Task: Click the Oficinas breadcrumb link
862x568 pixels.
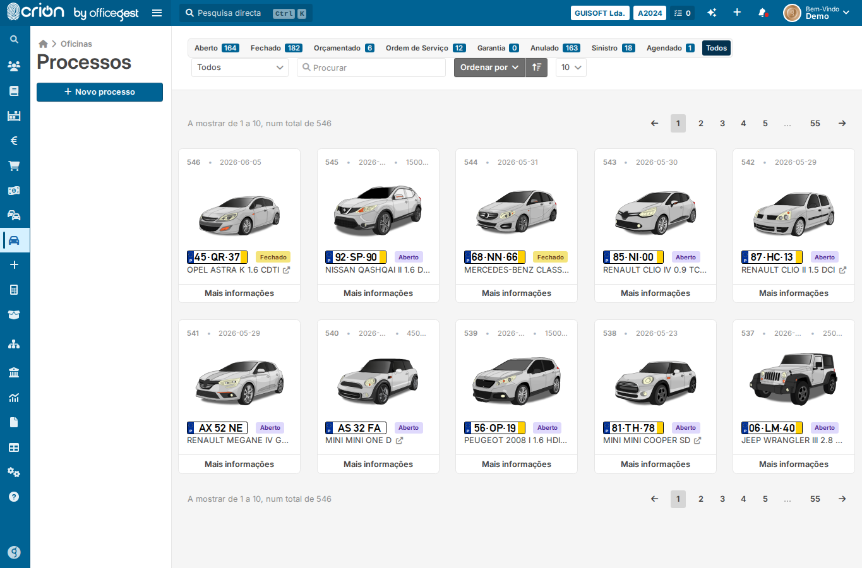Action: pyautogui.click(x=76, y=44)
